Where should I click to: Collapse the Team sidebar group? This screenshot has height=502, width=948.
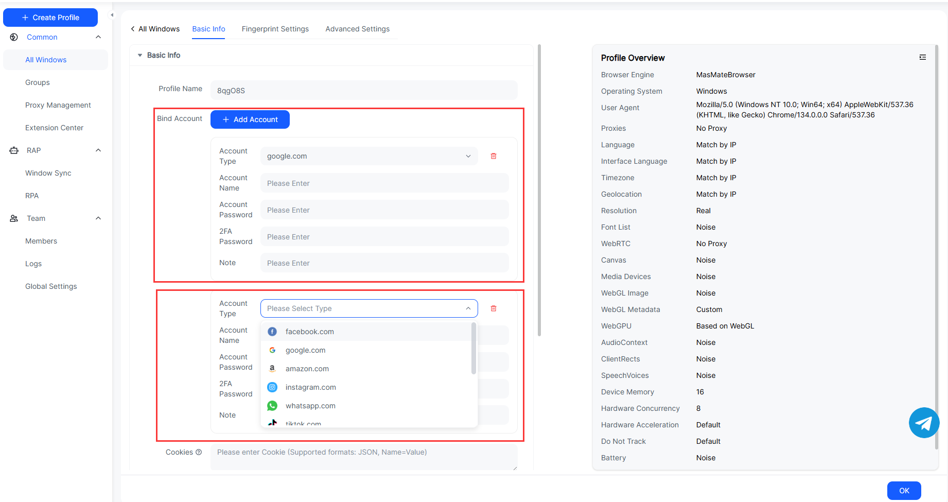(98, 218)
